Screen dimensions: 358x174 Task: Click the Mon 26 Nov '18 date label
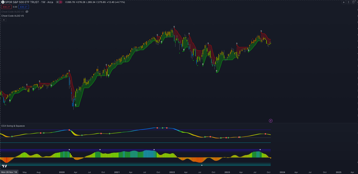pyautogui.click(x=8, y=172)
